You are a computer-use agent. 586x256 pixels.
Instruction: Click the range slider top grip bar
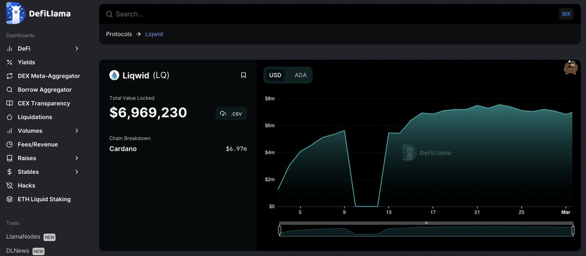426,223
